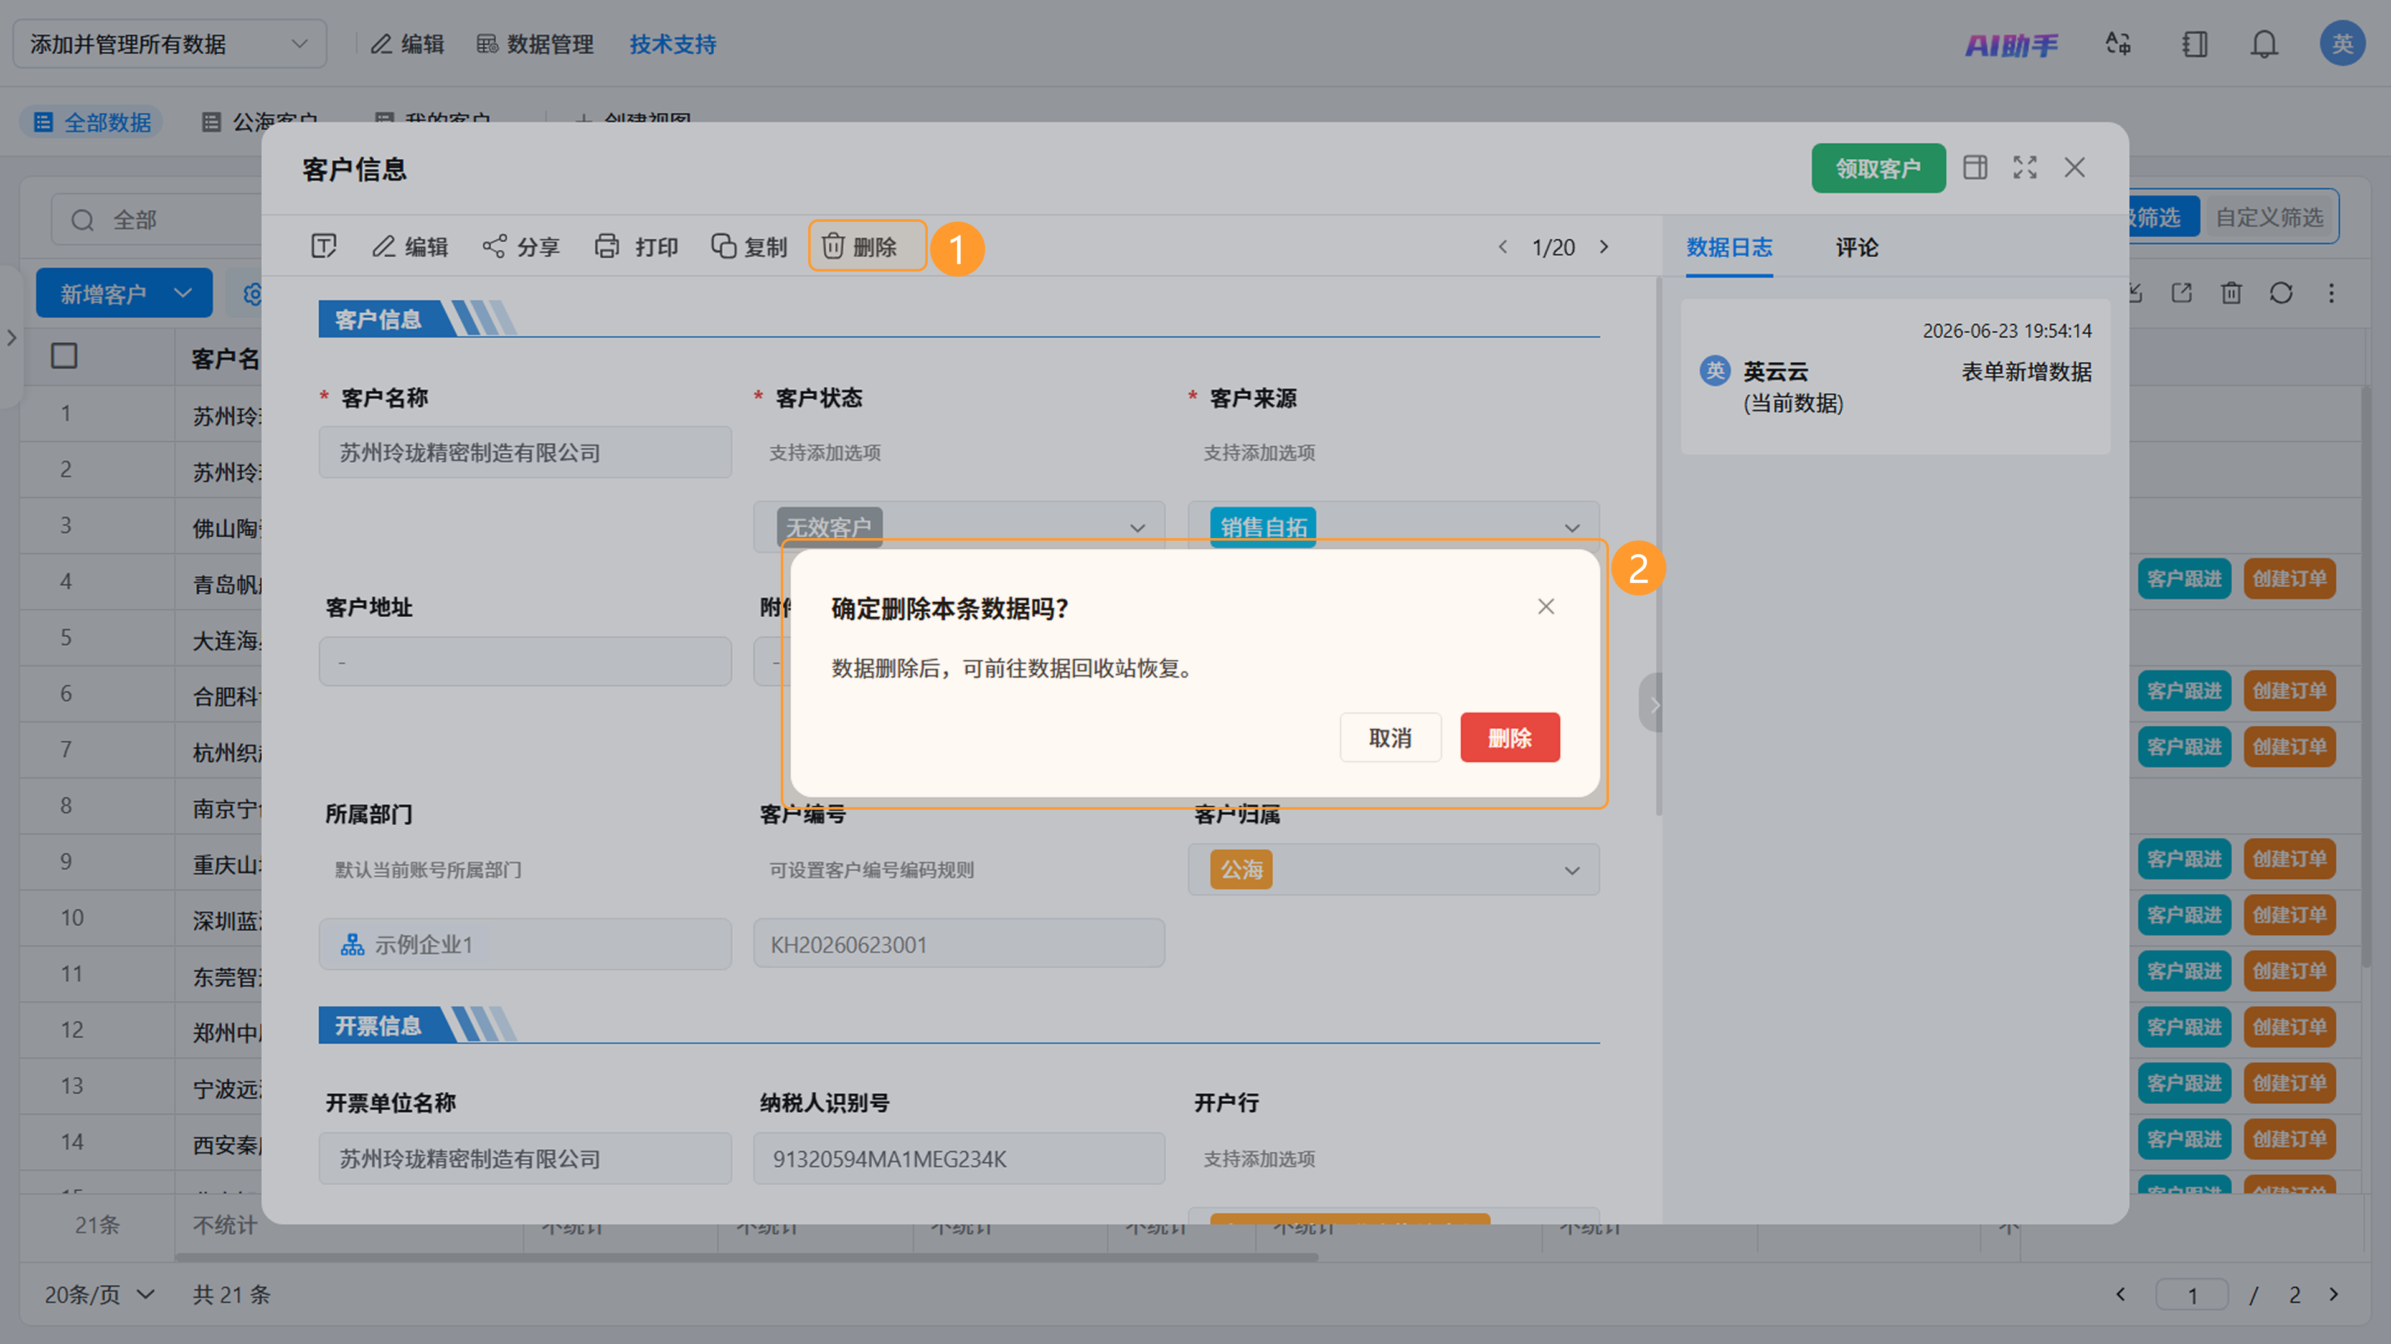Click the 客户名称 field 苏州玲珑精密制造有限公司
This screenshot has height=1344, width=2391.
tap(526, 453)
